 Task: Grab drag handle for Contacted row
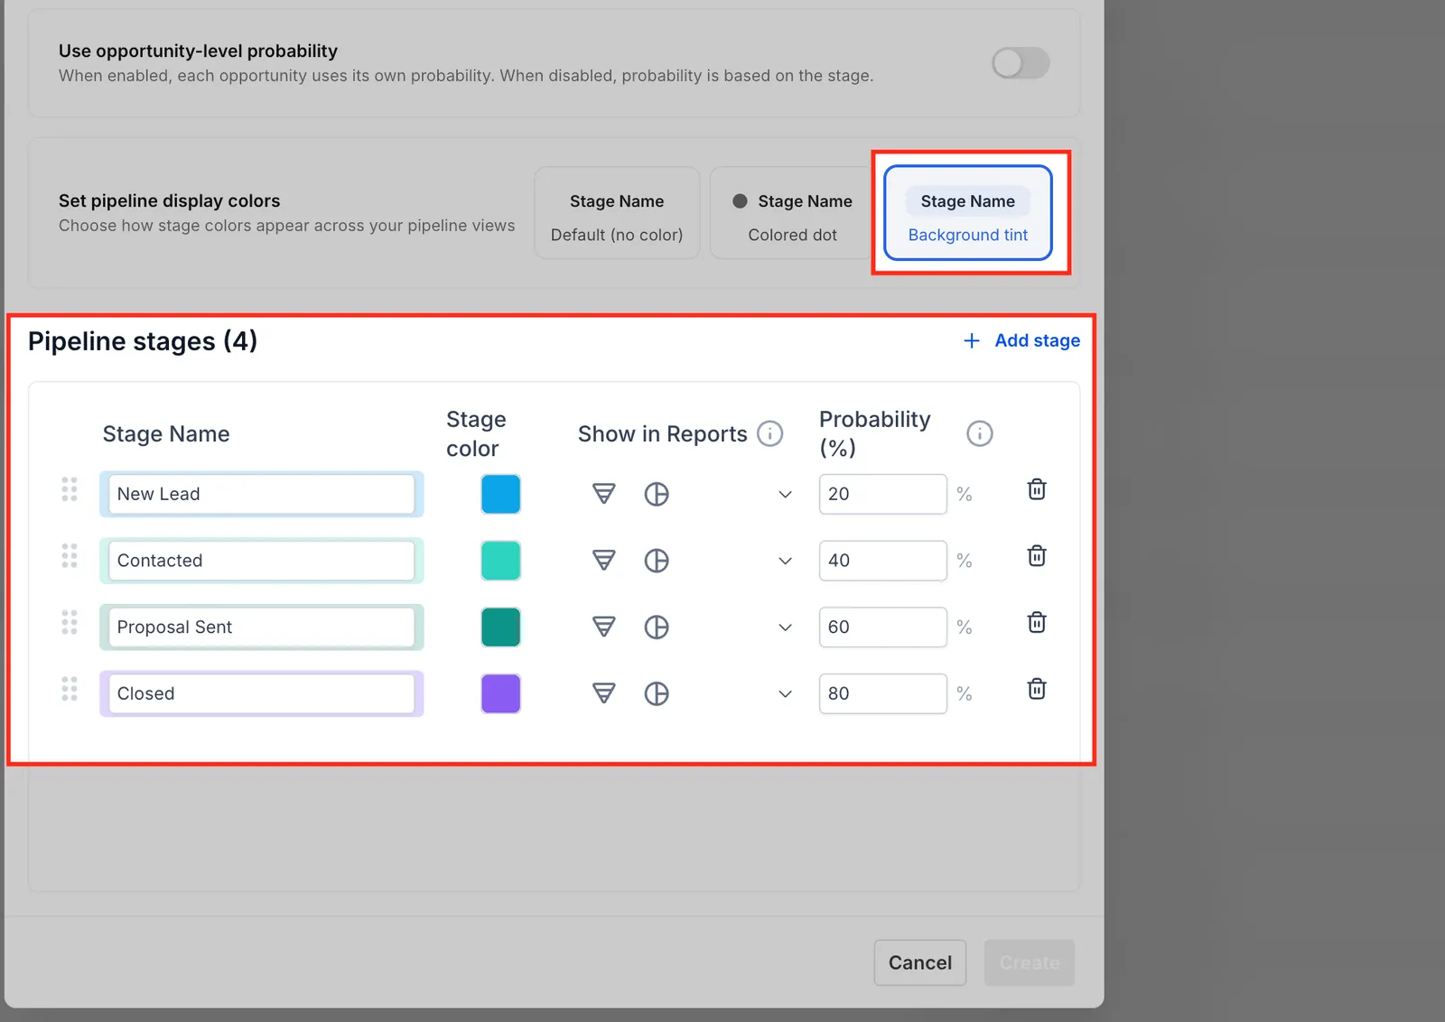[x=70, y=556]
